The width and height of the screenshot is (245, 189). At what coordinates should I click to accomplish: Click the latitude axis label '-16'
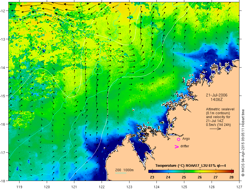3,124
